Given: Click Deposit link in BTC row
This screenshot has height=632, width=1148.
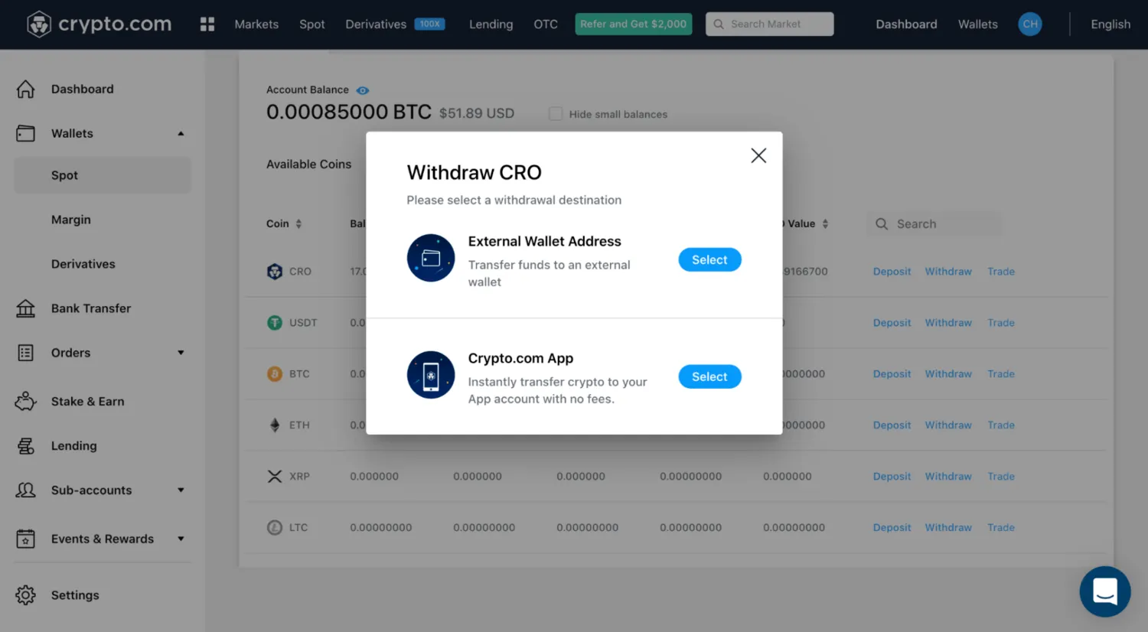Looking at the screenshot, I should click(x=892, y=374).
